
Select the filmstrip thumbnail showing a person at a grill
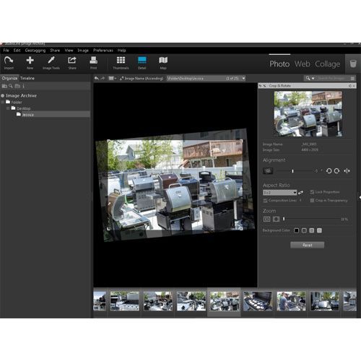(x=291, y=301)
